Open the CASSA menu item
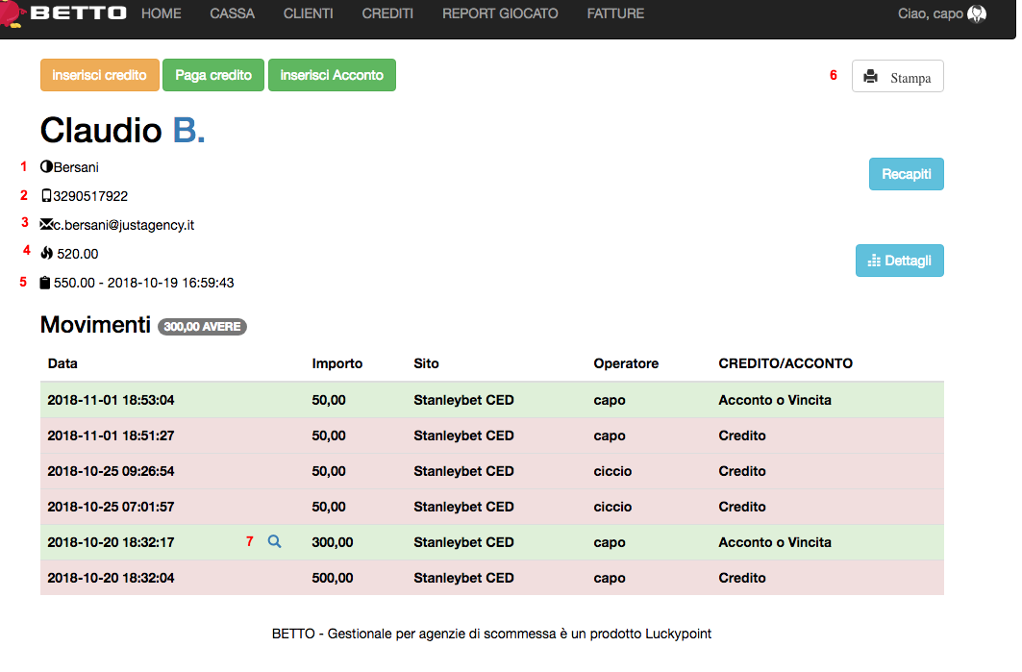Image resolution: width=1022 pixels, height=672 pixels. [x=232, y=13]
